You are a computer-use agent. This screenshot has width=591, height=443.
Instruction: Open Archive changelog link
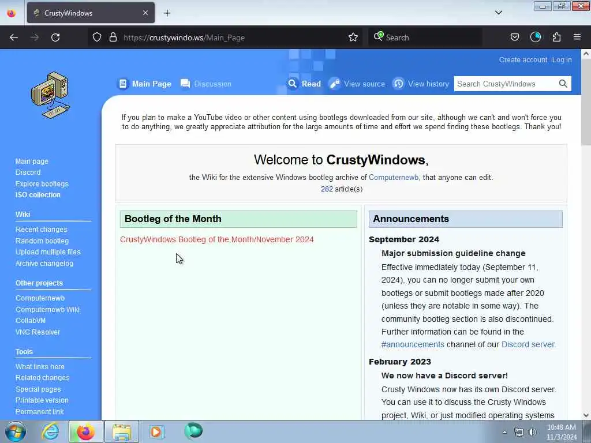tap(44, 263)
